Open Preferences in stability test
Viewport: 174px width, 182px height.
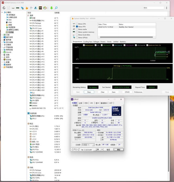tap(138, 92)
